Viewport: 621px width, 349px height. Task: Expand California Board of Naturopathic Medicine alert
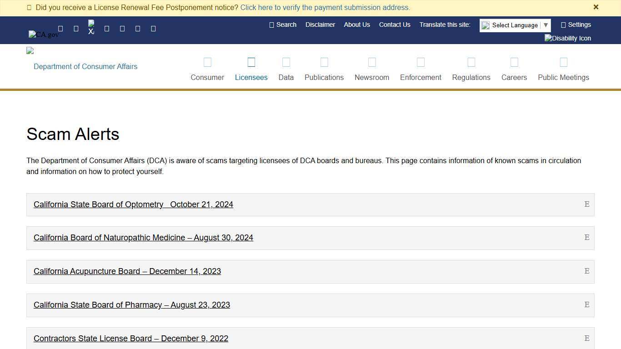tap(143, 238)
